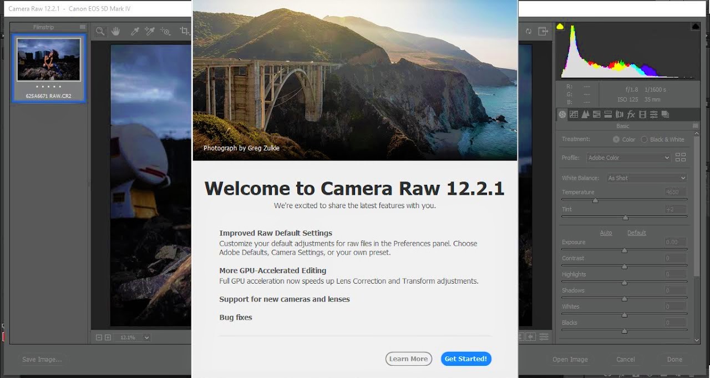Click the rotate image icon
The height and width of the screenshot is (378, 710).
[x=529, y=32]
